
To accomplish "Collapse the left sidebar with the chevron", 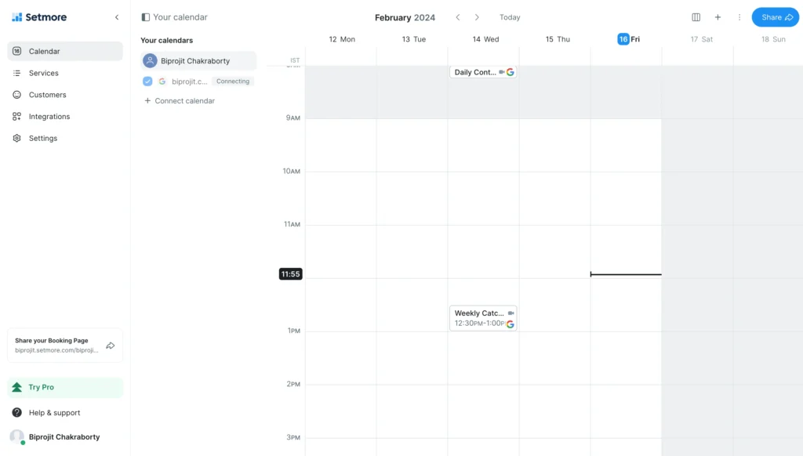I will coord(117,16).
